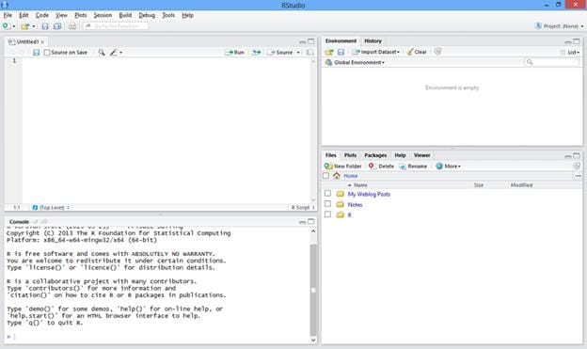
Task: Click the New File icon in main toolbar
Action: (6, 25)
